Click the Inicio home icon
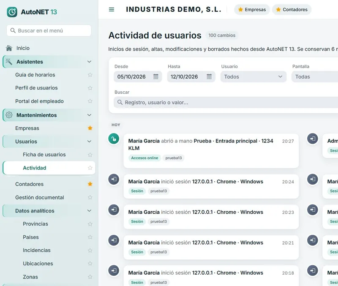 (x=9, y=48)
